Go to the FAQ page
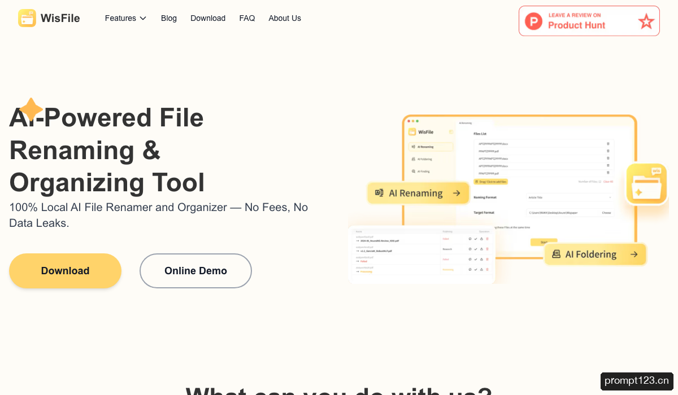The height and width of the screenshot is (395, 678). coord(247,18)
